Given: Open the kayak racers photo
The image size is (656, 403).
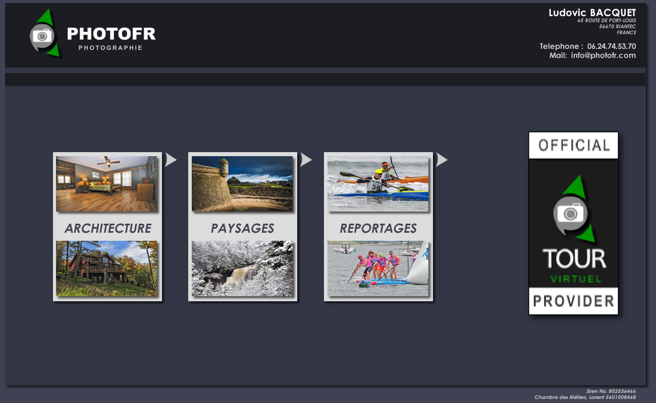Looking at the screenshot, I should pos(378,184).
